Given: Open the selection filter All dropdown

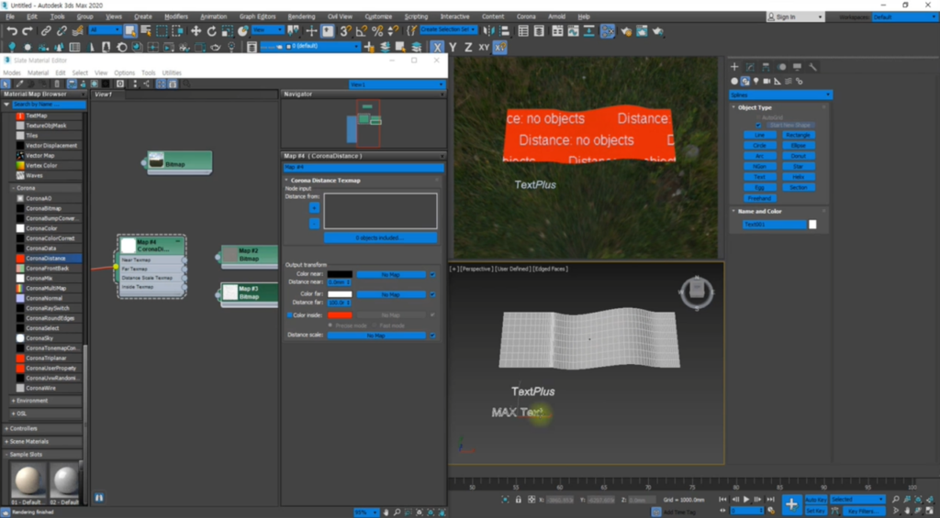Looking at the screenshot, I should click(x=105, y=30).
